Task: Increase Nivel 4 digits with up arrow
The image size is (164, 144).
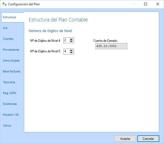Action: tap(71, 39)
